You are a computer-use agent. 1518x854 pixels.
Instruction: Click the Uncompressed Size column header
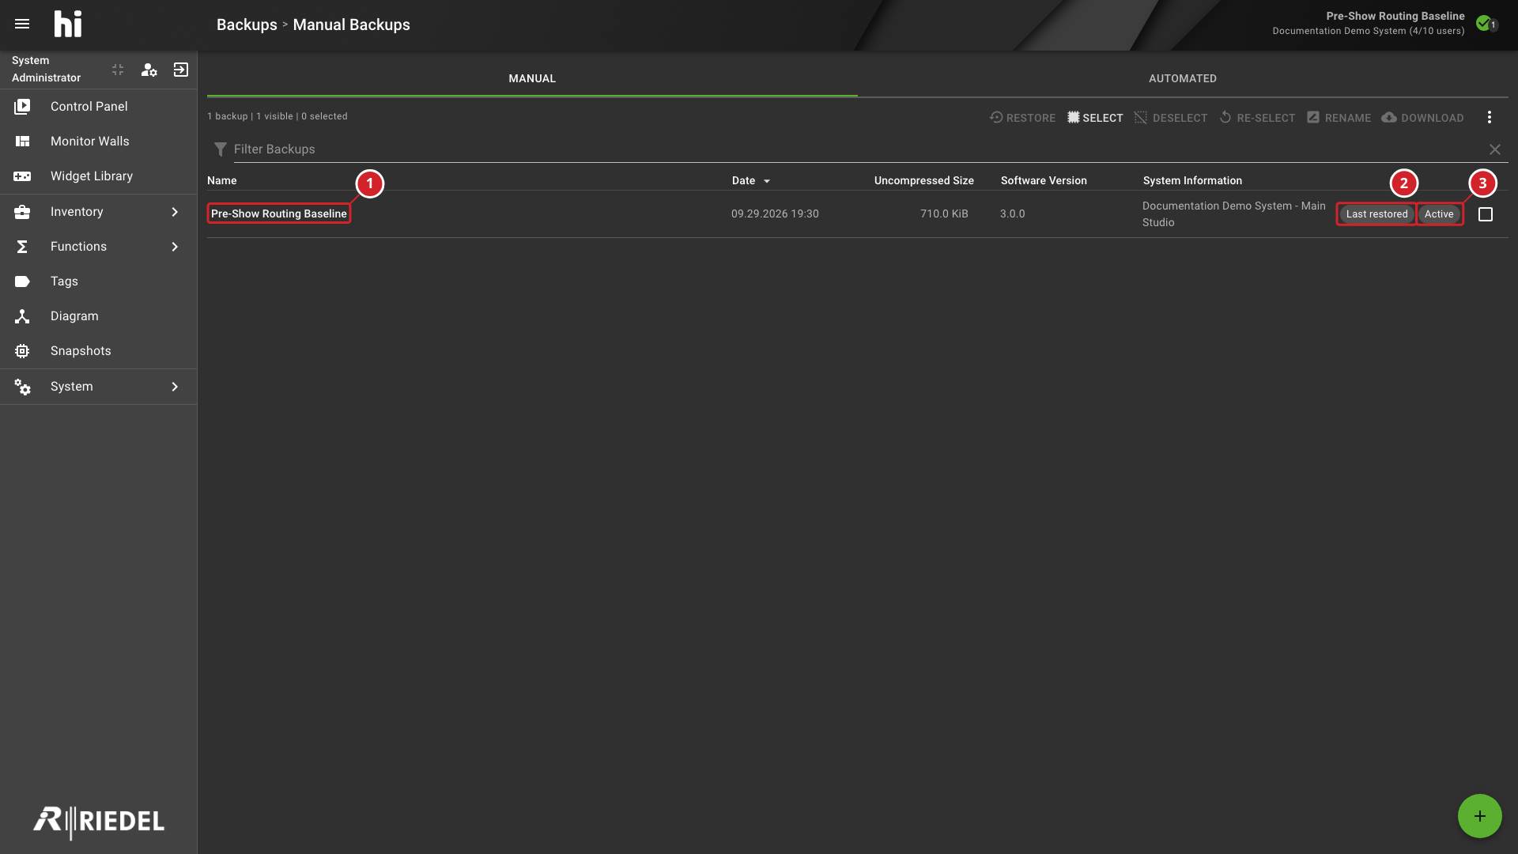923,181
